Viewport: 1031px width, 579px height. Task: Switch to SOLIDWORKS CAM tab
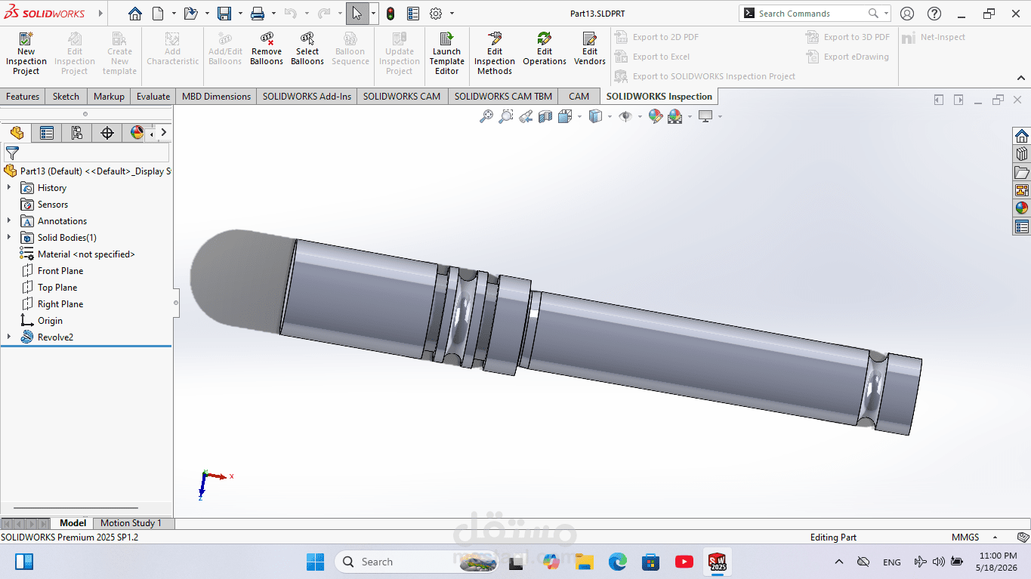tap(402, 97)
